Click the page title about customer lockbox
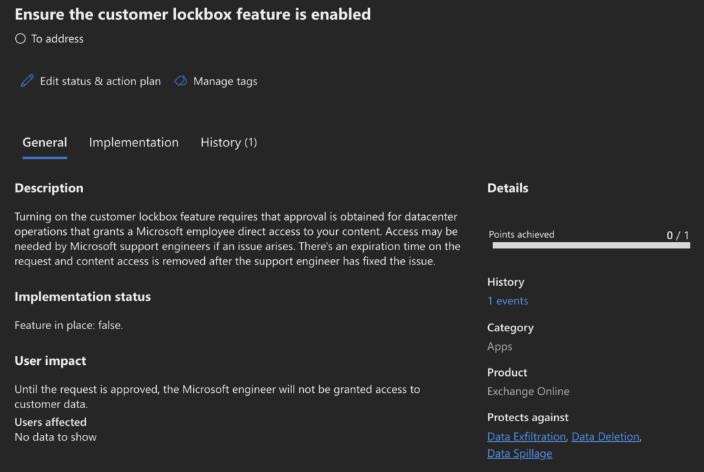This screenshot has width=704, height=472. 192,14
